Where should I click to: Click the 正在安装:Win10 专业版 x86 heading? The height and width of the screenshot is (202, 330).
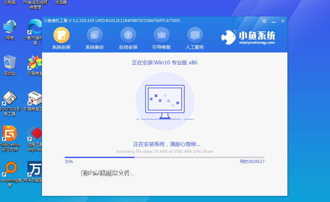click(165, 62)
